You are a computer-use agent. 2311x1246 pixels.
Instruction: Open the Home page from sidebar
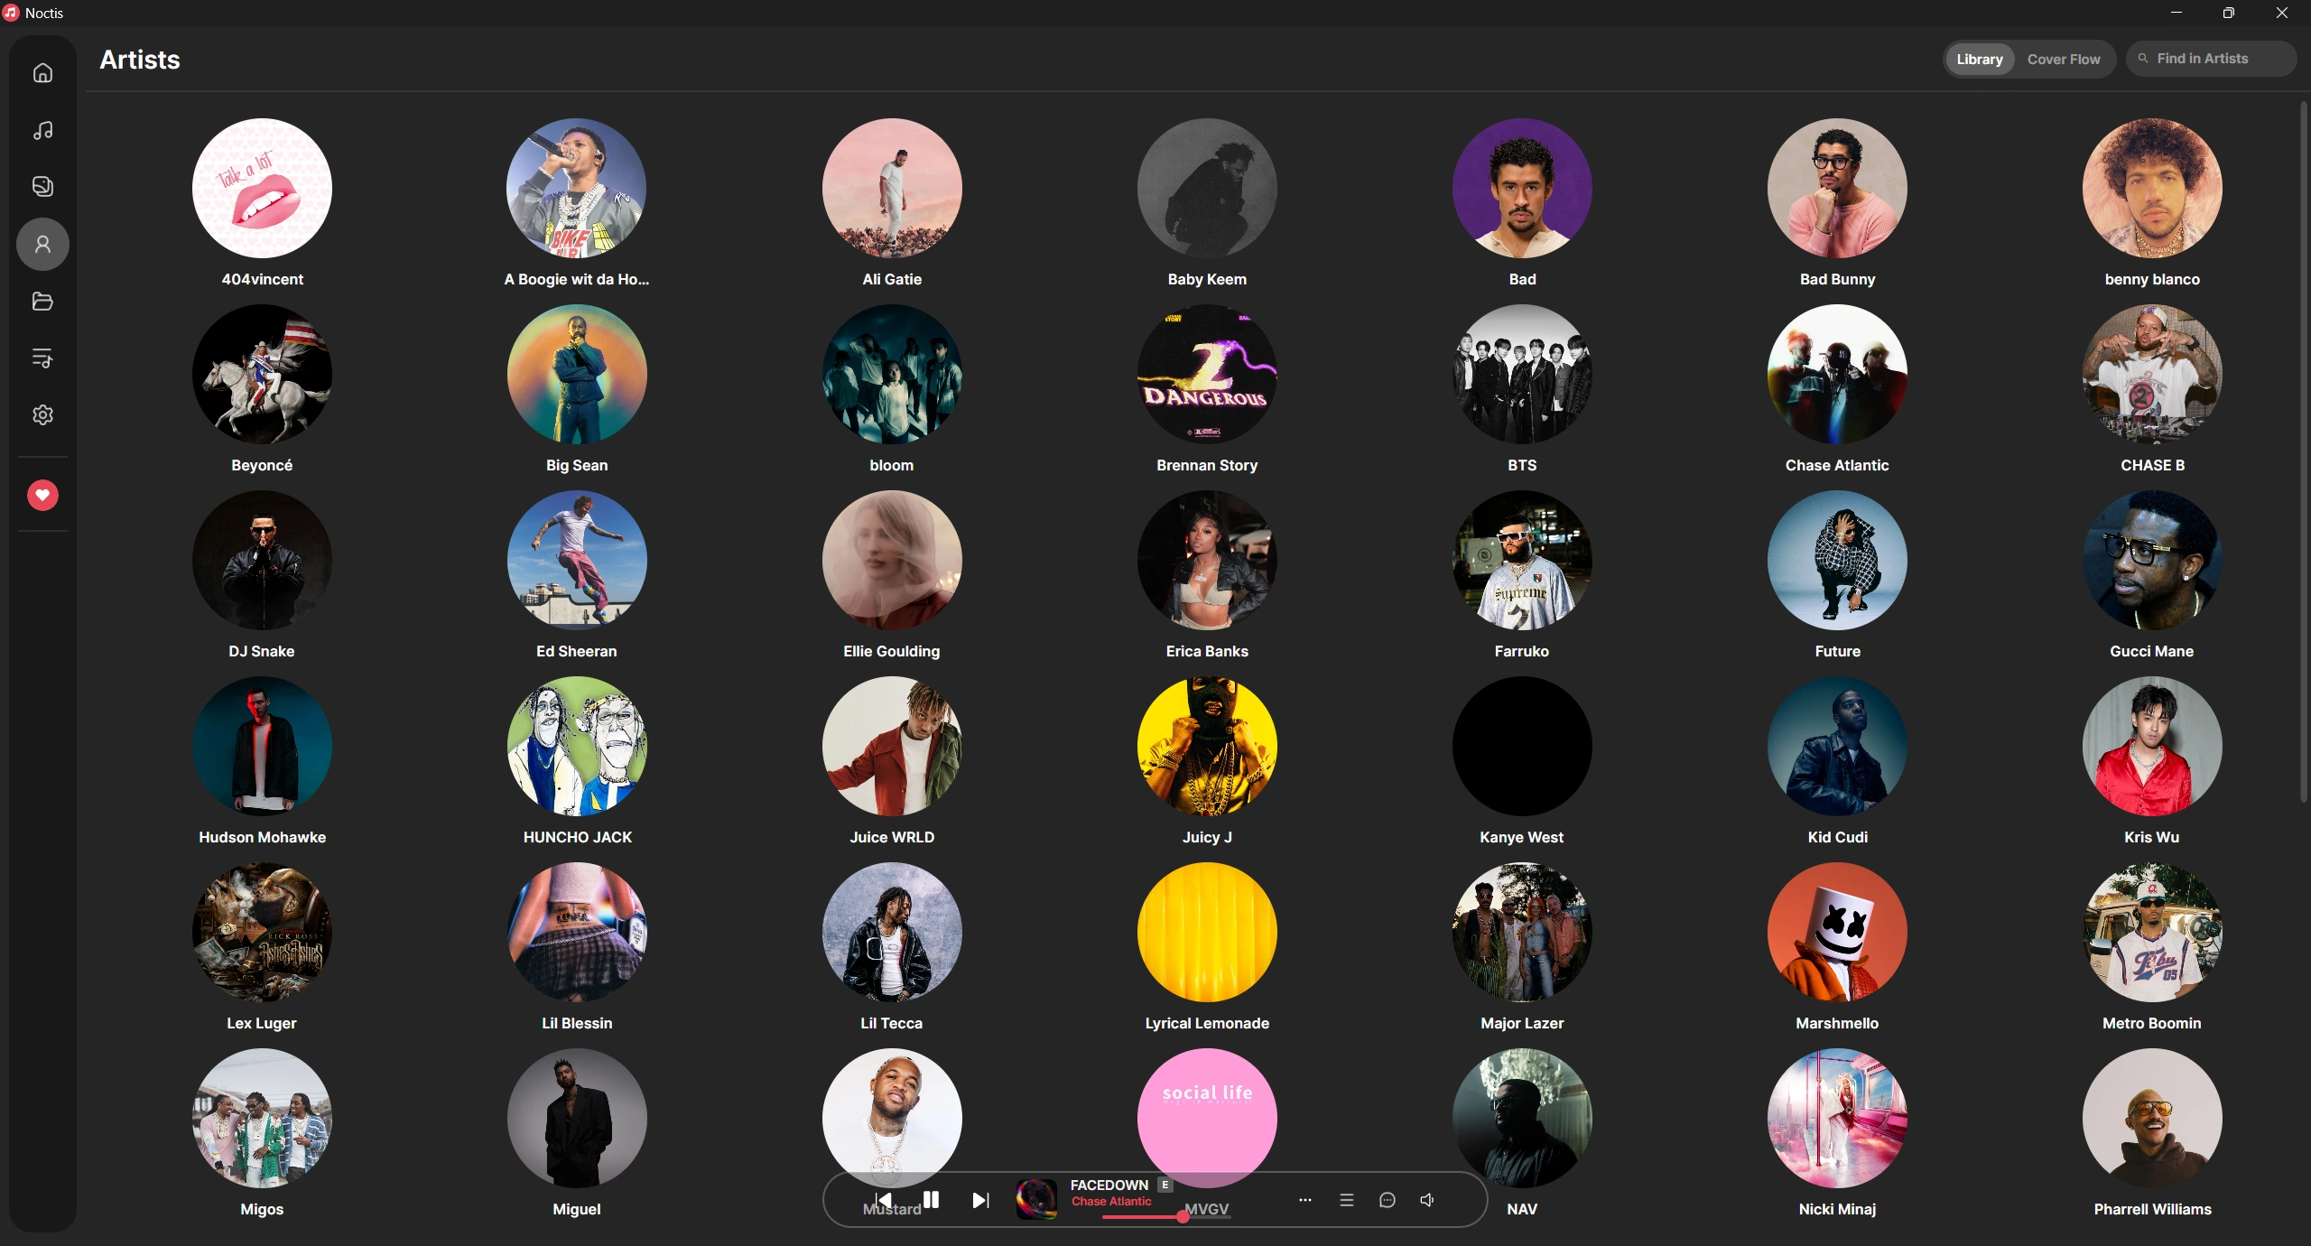[42, 73]
